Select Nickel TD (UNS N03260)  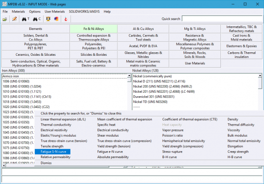(195, 102)
